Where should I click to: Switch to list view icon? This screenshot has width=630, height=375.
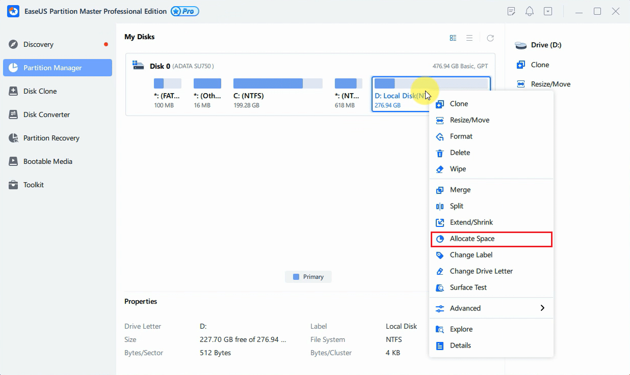[x=469, y=38]
